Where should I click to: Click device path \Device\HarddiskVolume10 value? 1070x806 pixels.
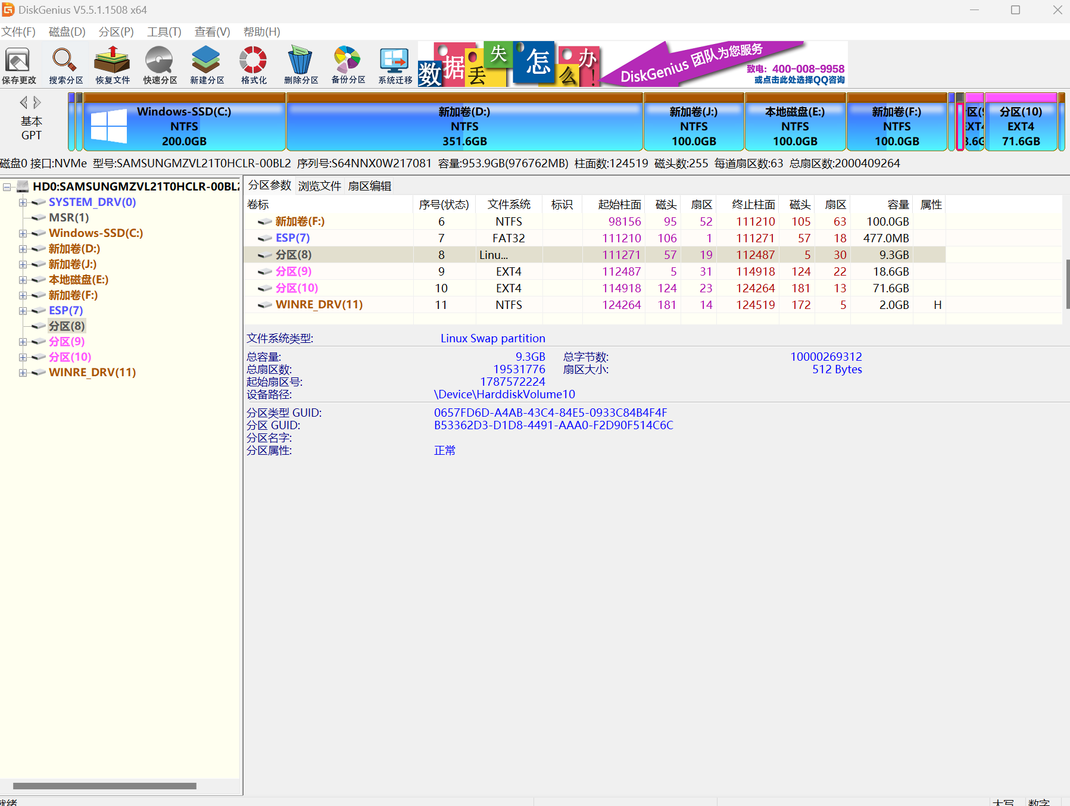click(x=504, y=395)
